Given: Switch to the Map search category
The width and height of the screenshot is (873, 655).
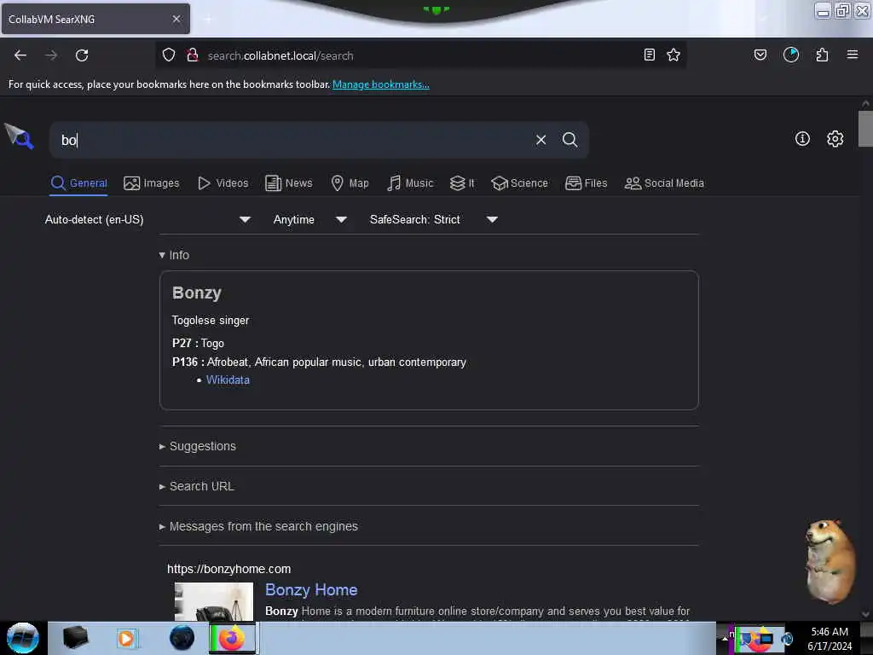Looking at the screenshot, I should pos(350,183).
